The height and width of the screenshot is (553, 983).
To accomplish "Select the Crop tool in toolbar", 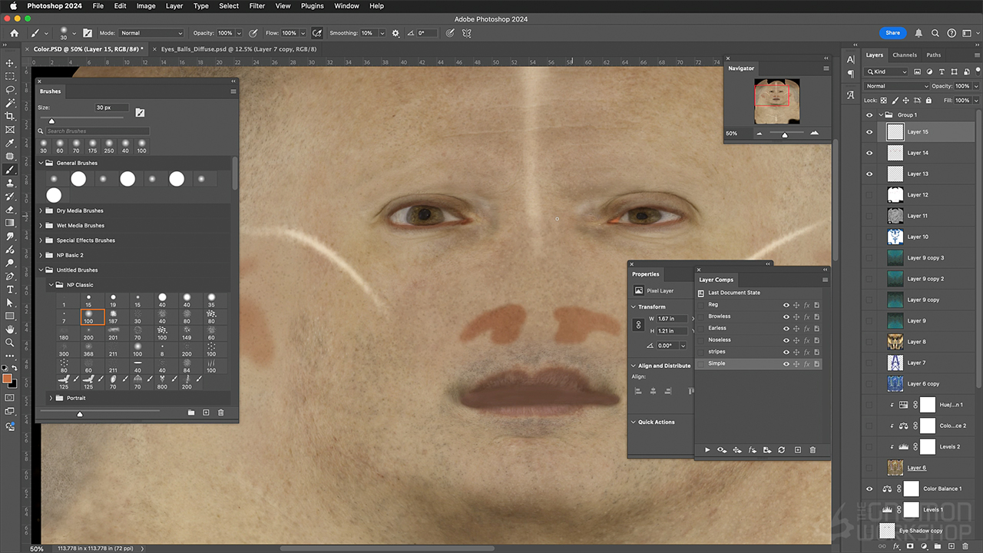I will (x=10, y=116).
